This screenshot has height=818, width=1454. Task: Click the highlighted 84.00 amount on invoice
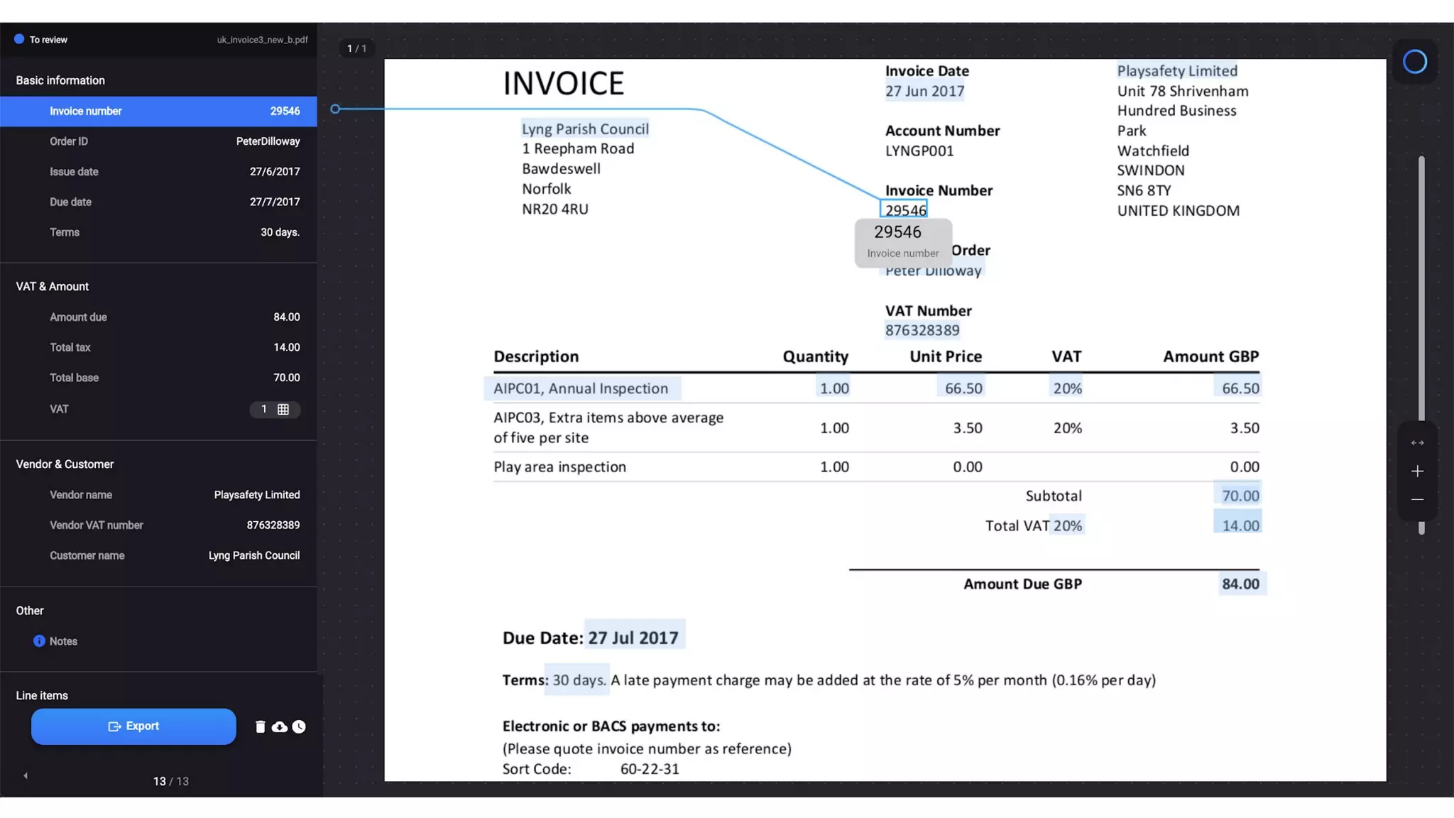pyautogui.click(x=1240, y=584)
